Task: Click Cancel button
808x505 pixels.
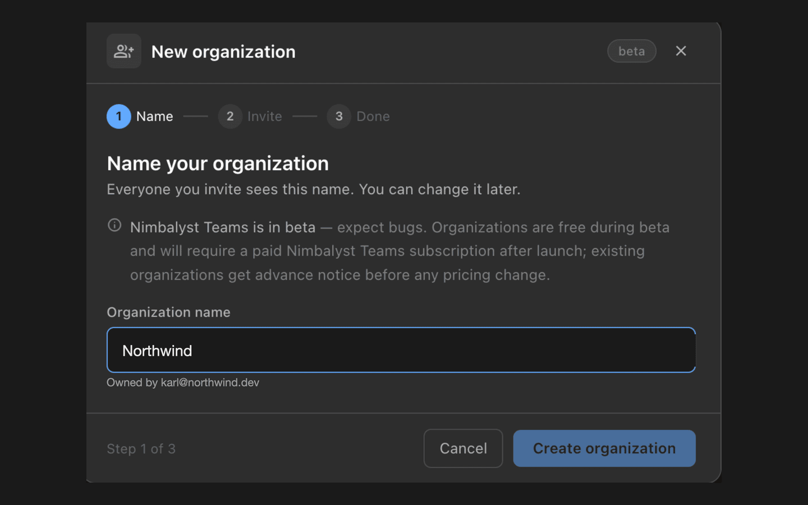Action: (463, 448)
